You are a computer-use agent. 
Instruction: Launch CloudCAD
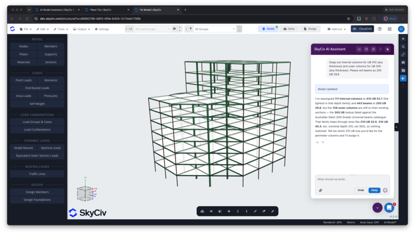click(x=362, y=29)
